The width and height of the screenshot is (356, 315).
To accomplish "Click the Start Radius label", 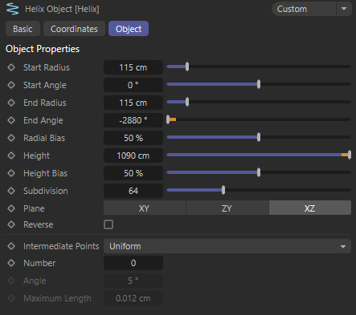I will point(47,67).
